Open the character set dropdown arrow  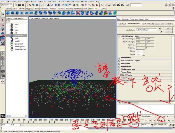(152, 125)
